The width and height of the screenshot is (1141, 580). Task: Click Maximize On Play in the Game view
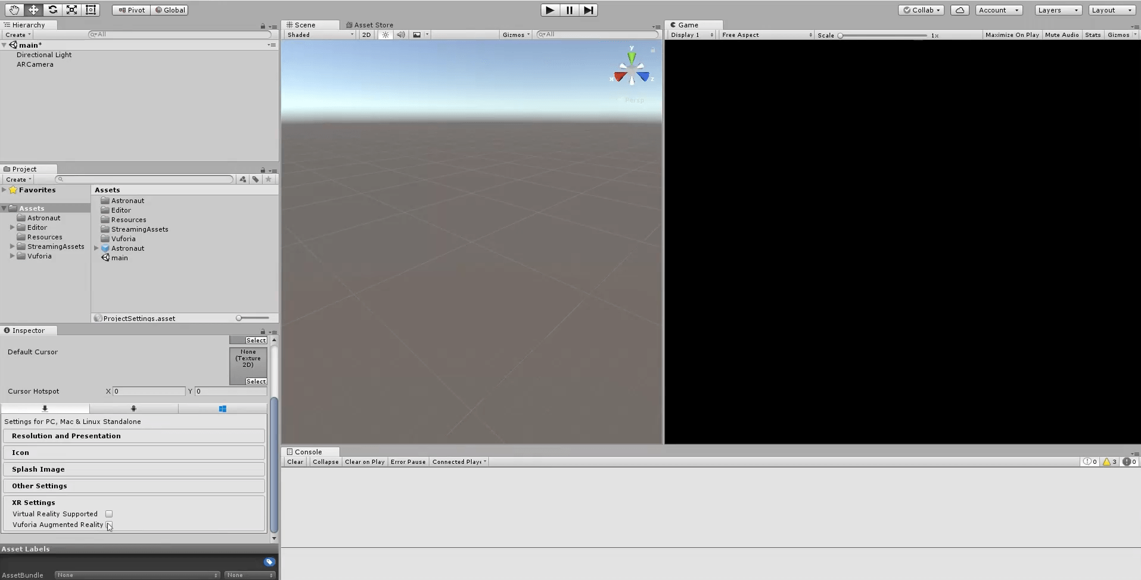[x=1011, y=35]
